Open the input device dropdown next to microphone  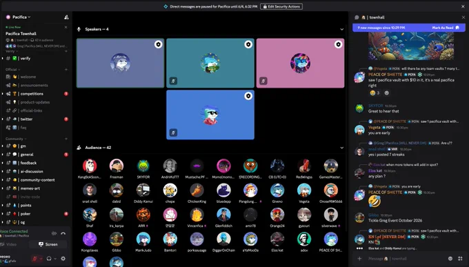[x=41, y=259]
